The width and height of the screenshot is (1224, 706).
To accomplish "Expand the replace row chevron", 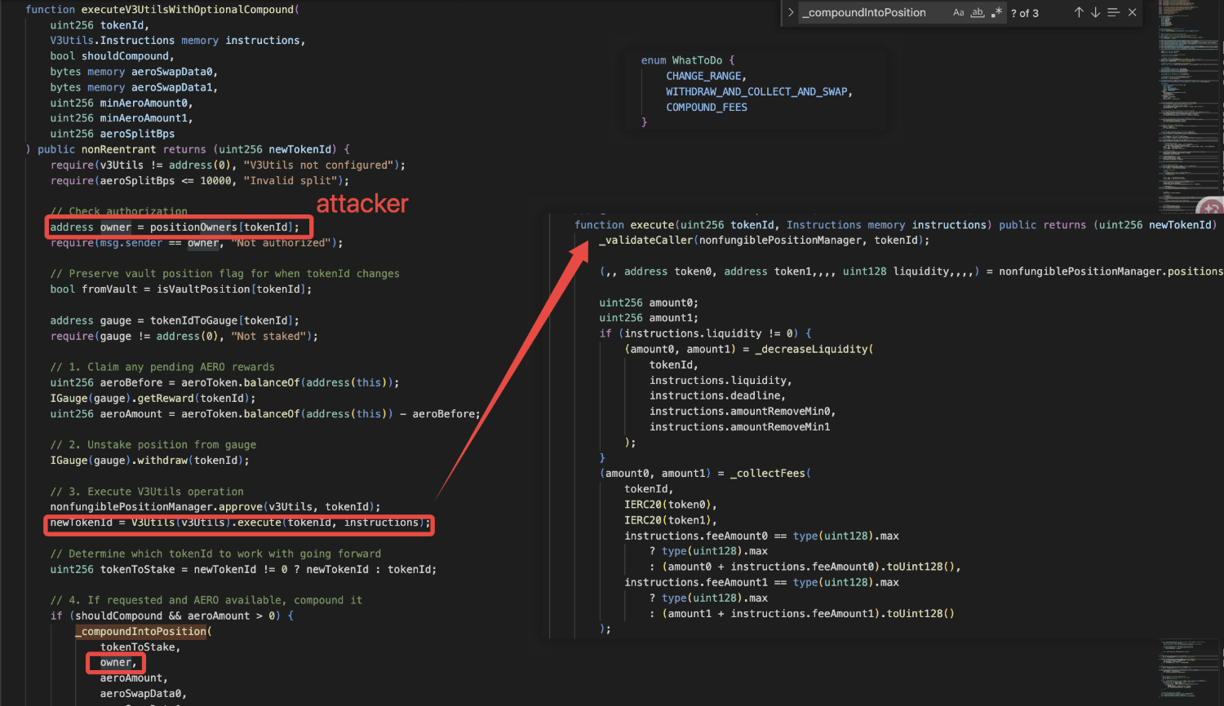I will coord(790,12).
